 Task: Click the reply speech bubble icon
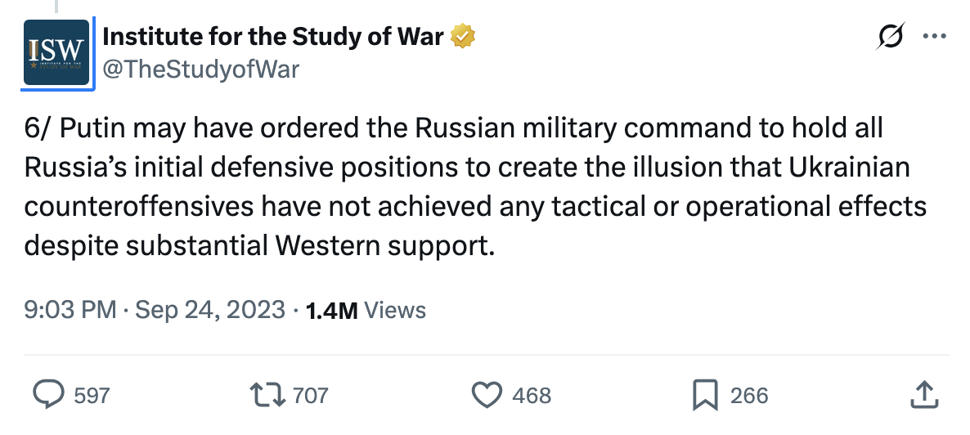(48, 395)
